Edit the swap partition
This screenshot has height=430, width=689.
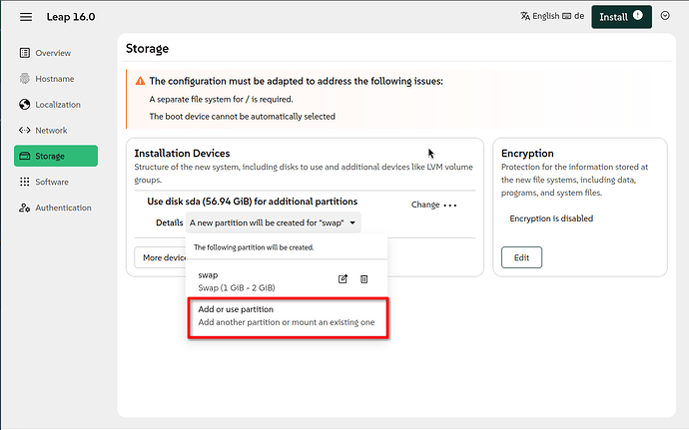(x=343, y=279)
